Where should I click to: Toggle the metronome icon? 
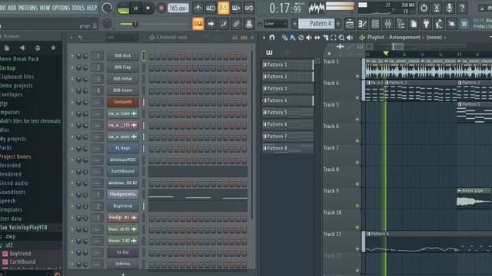coord(198,8)
